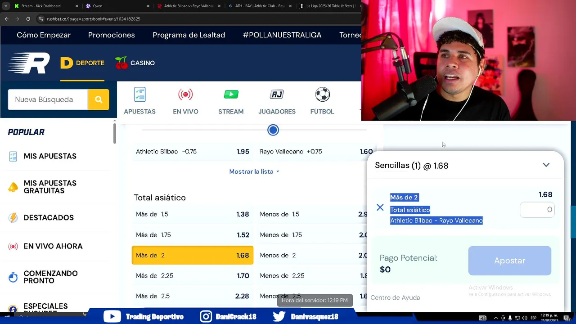Close the Qwen browser tab

pos(148,6)
